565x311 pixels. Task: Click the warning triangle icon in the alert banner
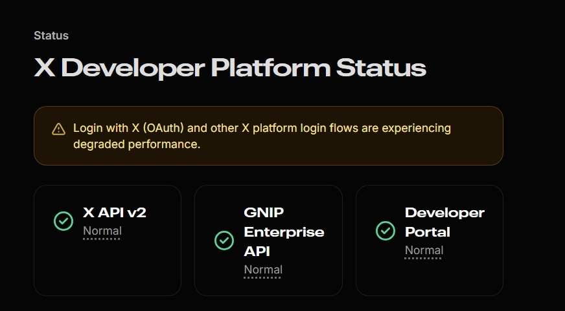tap(58, 129)
